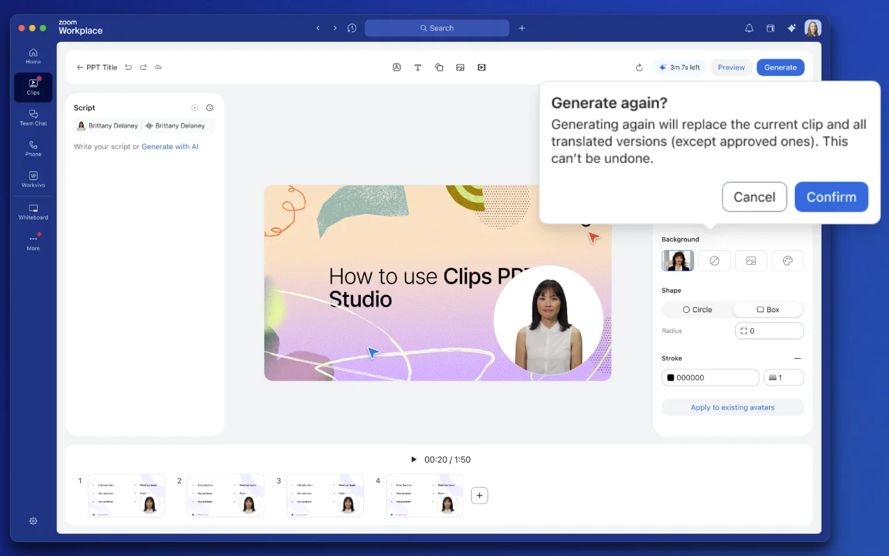Open settings gear at sidebar bottom

[33, 521]
